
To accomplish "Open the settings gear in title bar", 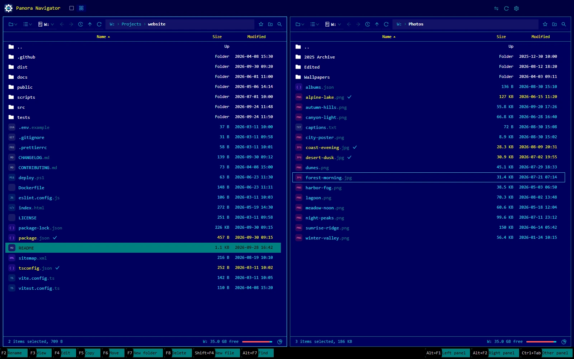I will click(516, 8).
